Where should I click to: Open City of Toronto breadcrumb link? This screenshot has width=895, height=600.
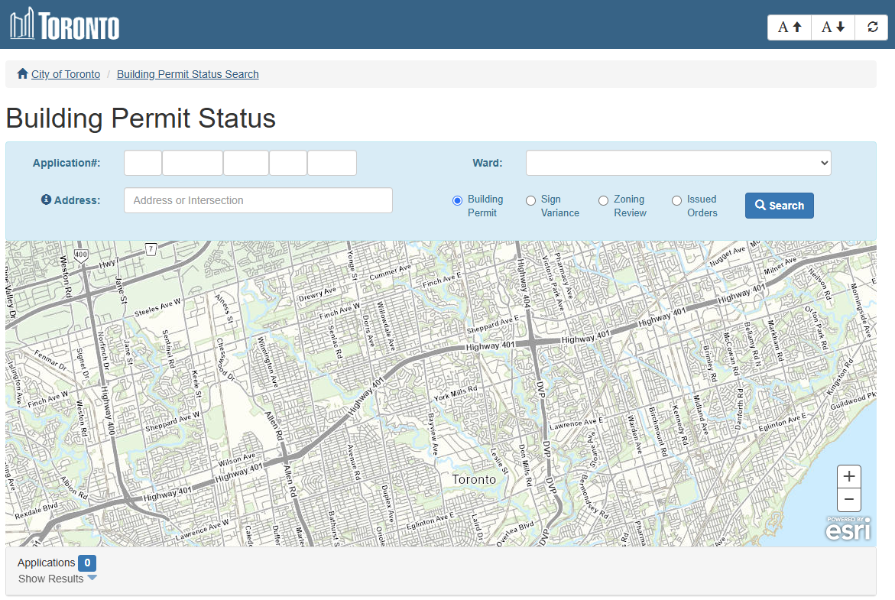click(65, 74)
